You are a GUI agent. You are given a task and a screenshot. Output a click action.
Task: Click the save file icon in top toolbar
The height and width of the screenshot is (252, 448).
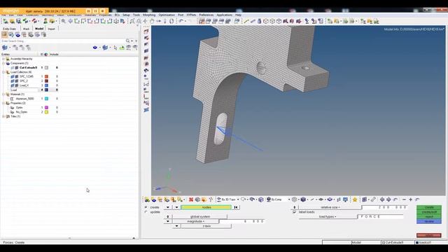(19, 21)
